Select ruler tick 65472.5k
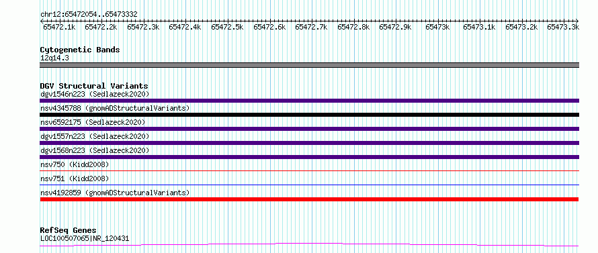 click(227, 27)
